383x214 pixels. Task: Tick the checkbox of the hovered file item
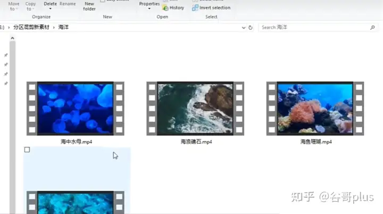(x=27, y=150)
